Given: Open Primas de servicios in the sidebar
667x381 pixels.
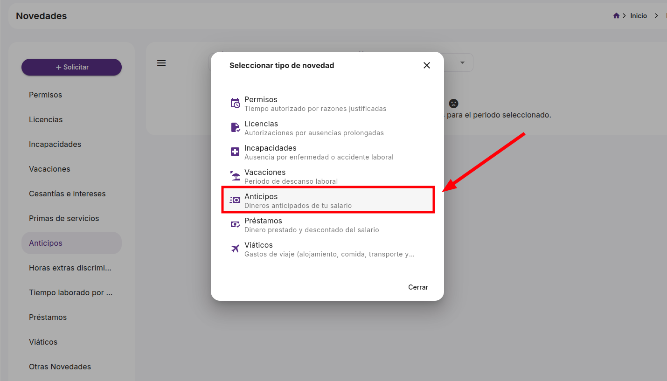Looking at the screenshot, I should [72, 218].
